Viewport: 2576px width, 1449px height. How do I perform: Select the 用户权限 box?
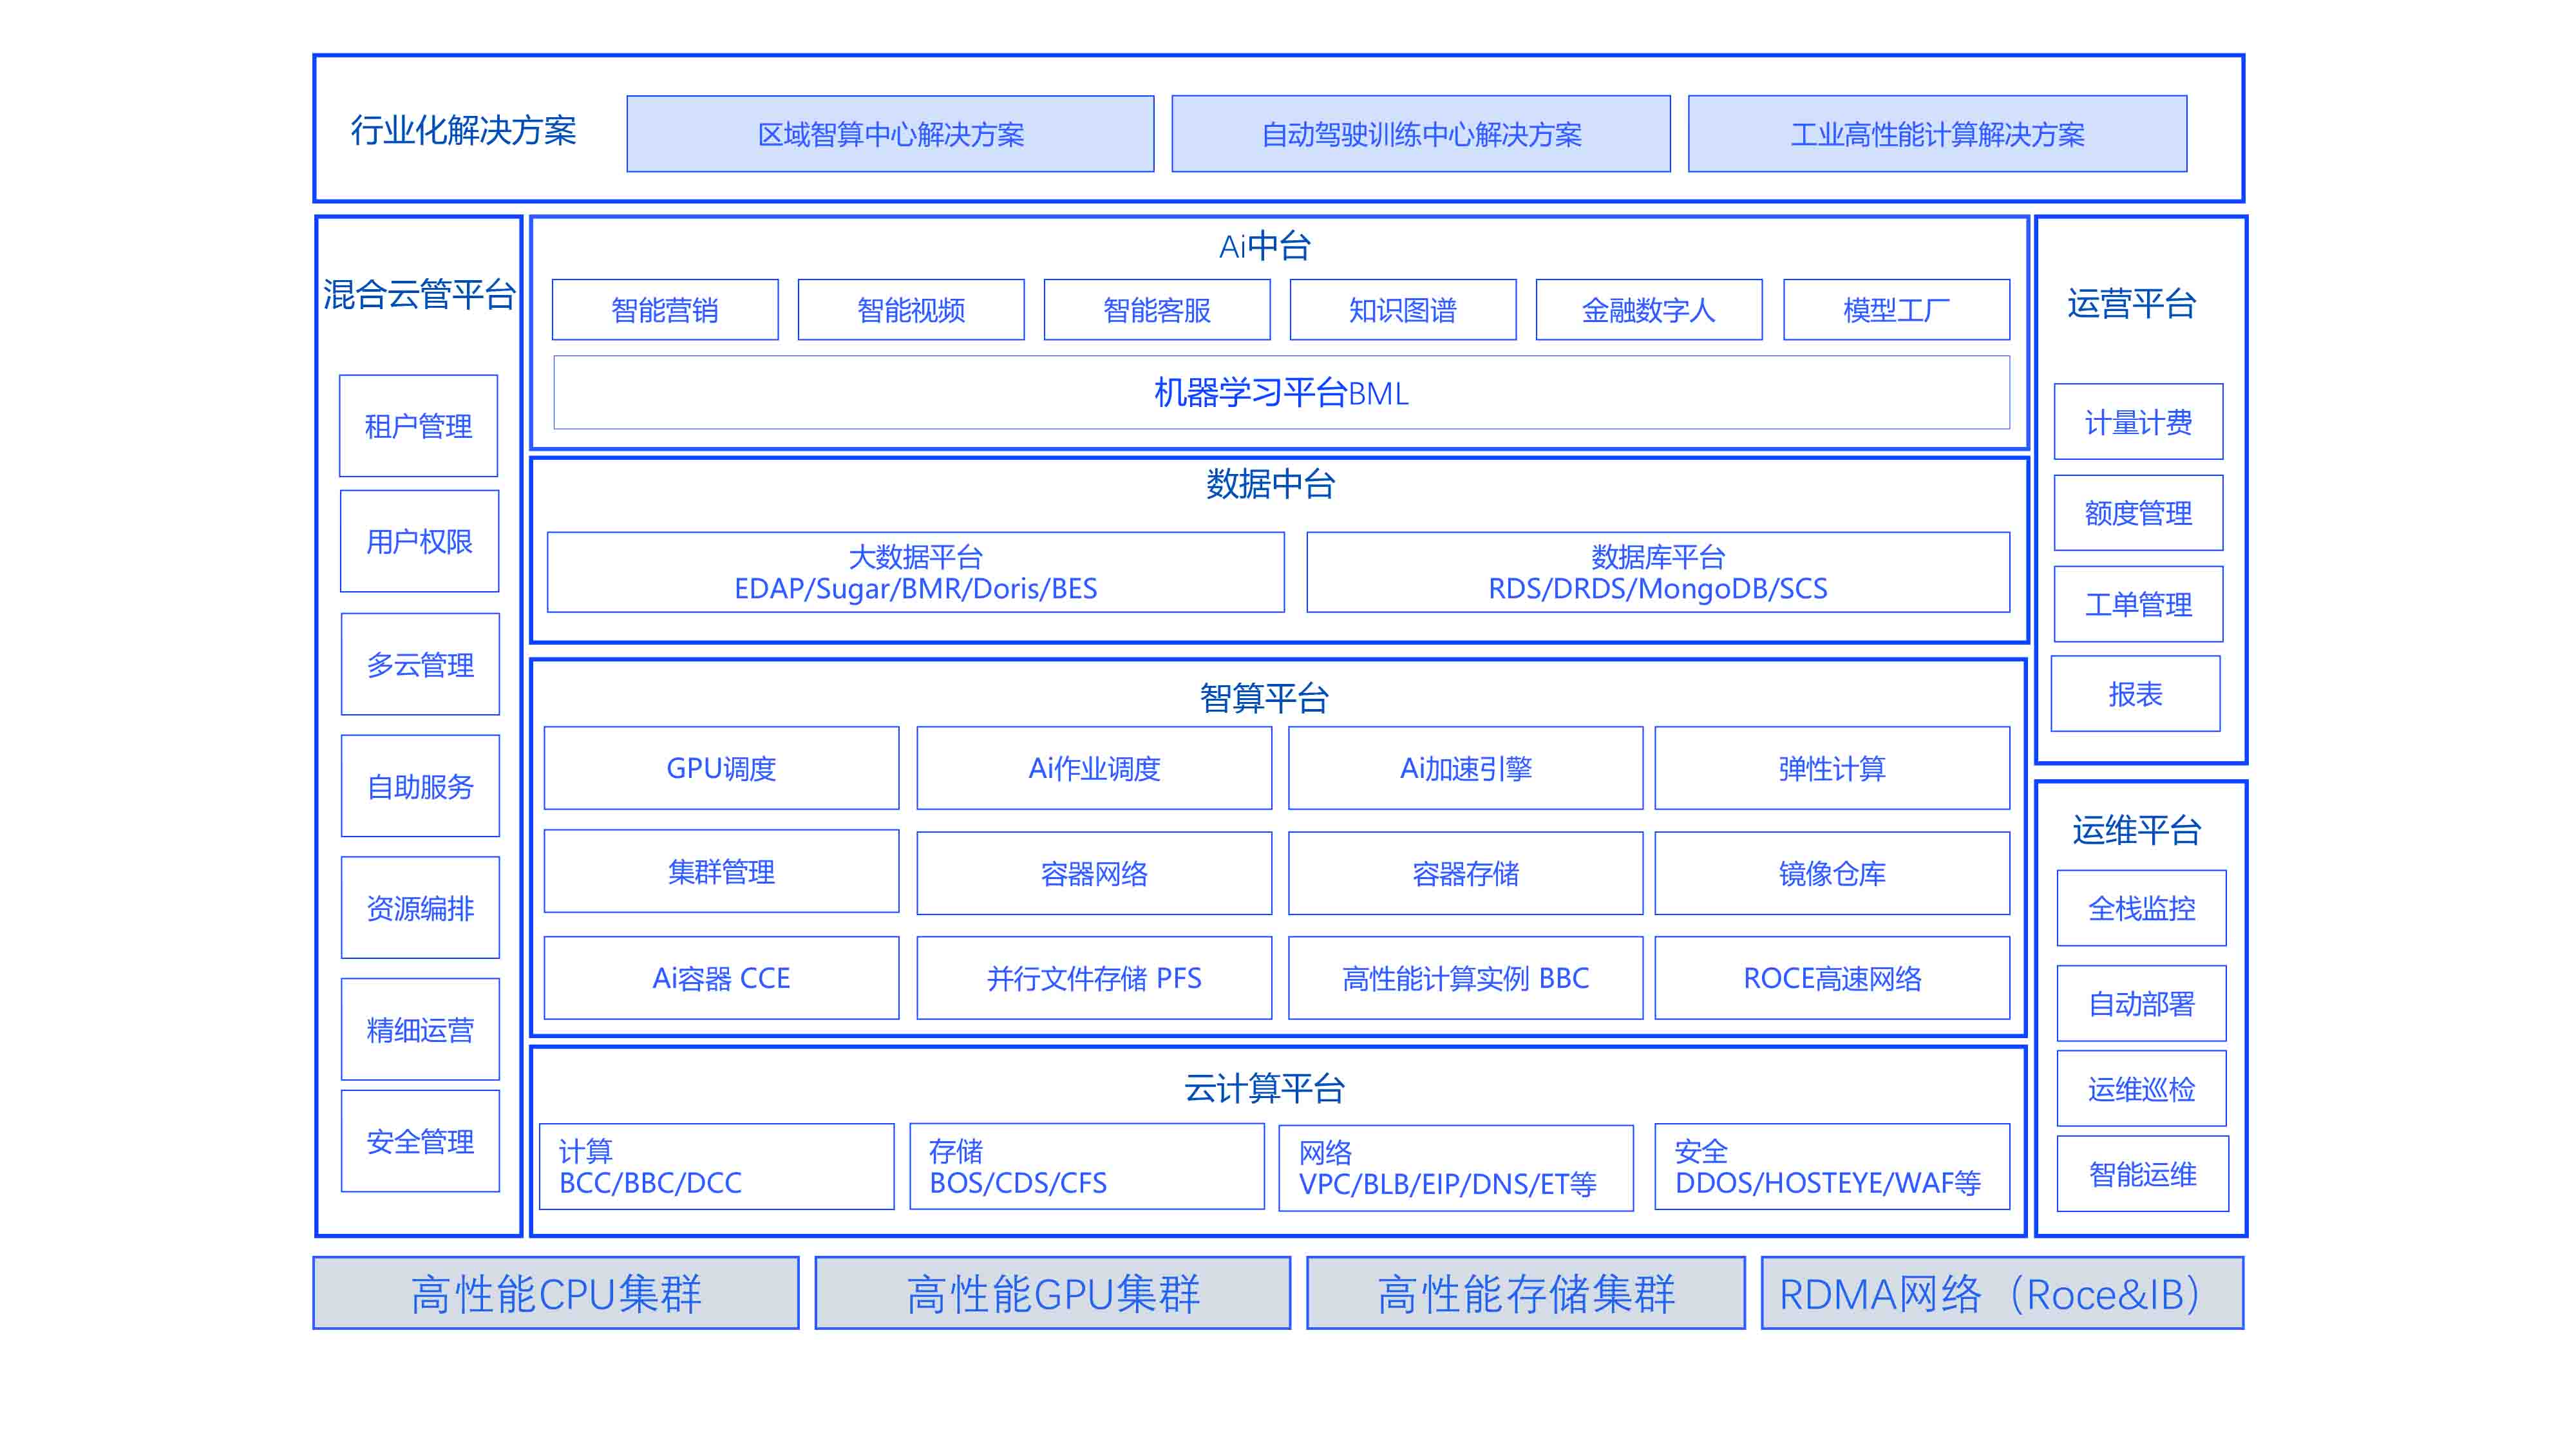(419, 541)
